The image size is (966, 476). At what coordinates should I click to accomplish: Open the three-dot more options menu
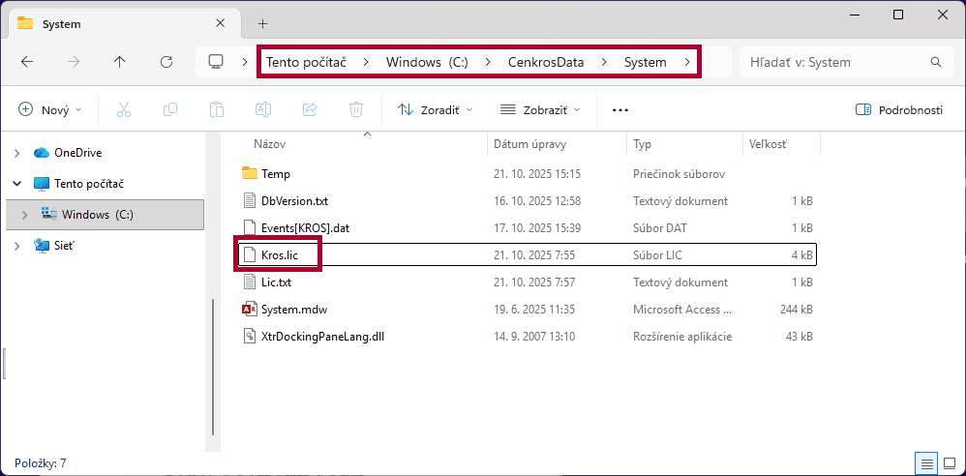[x=620, y=109]
